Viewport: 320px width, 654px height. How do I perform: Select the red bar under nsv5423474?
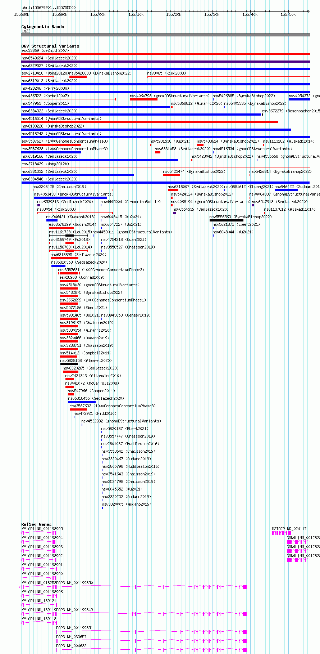point(172,175)
